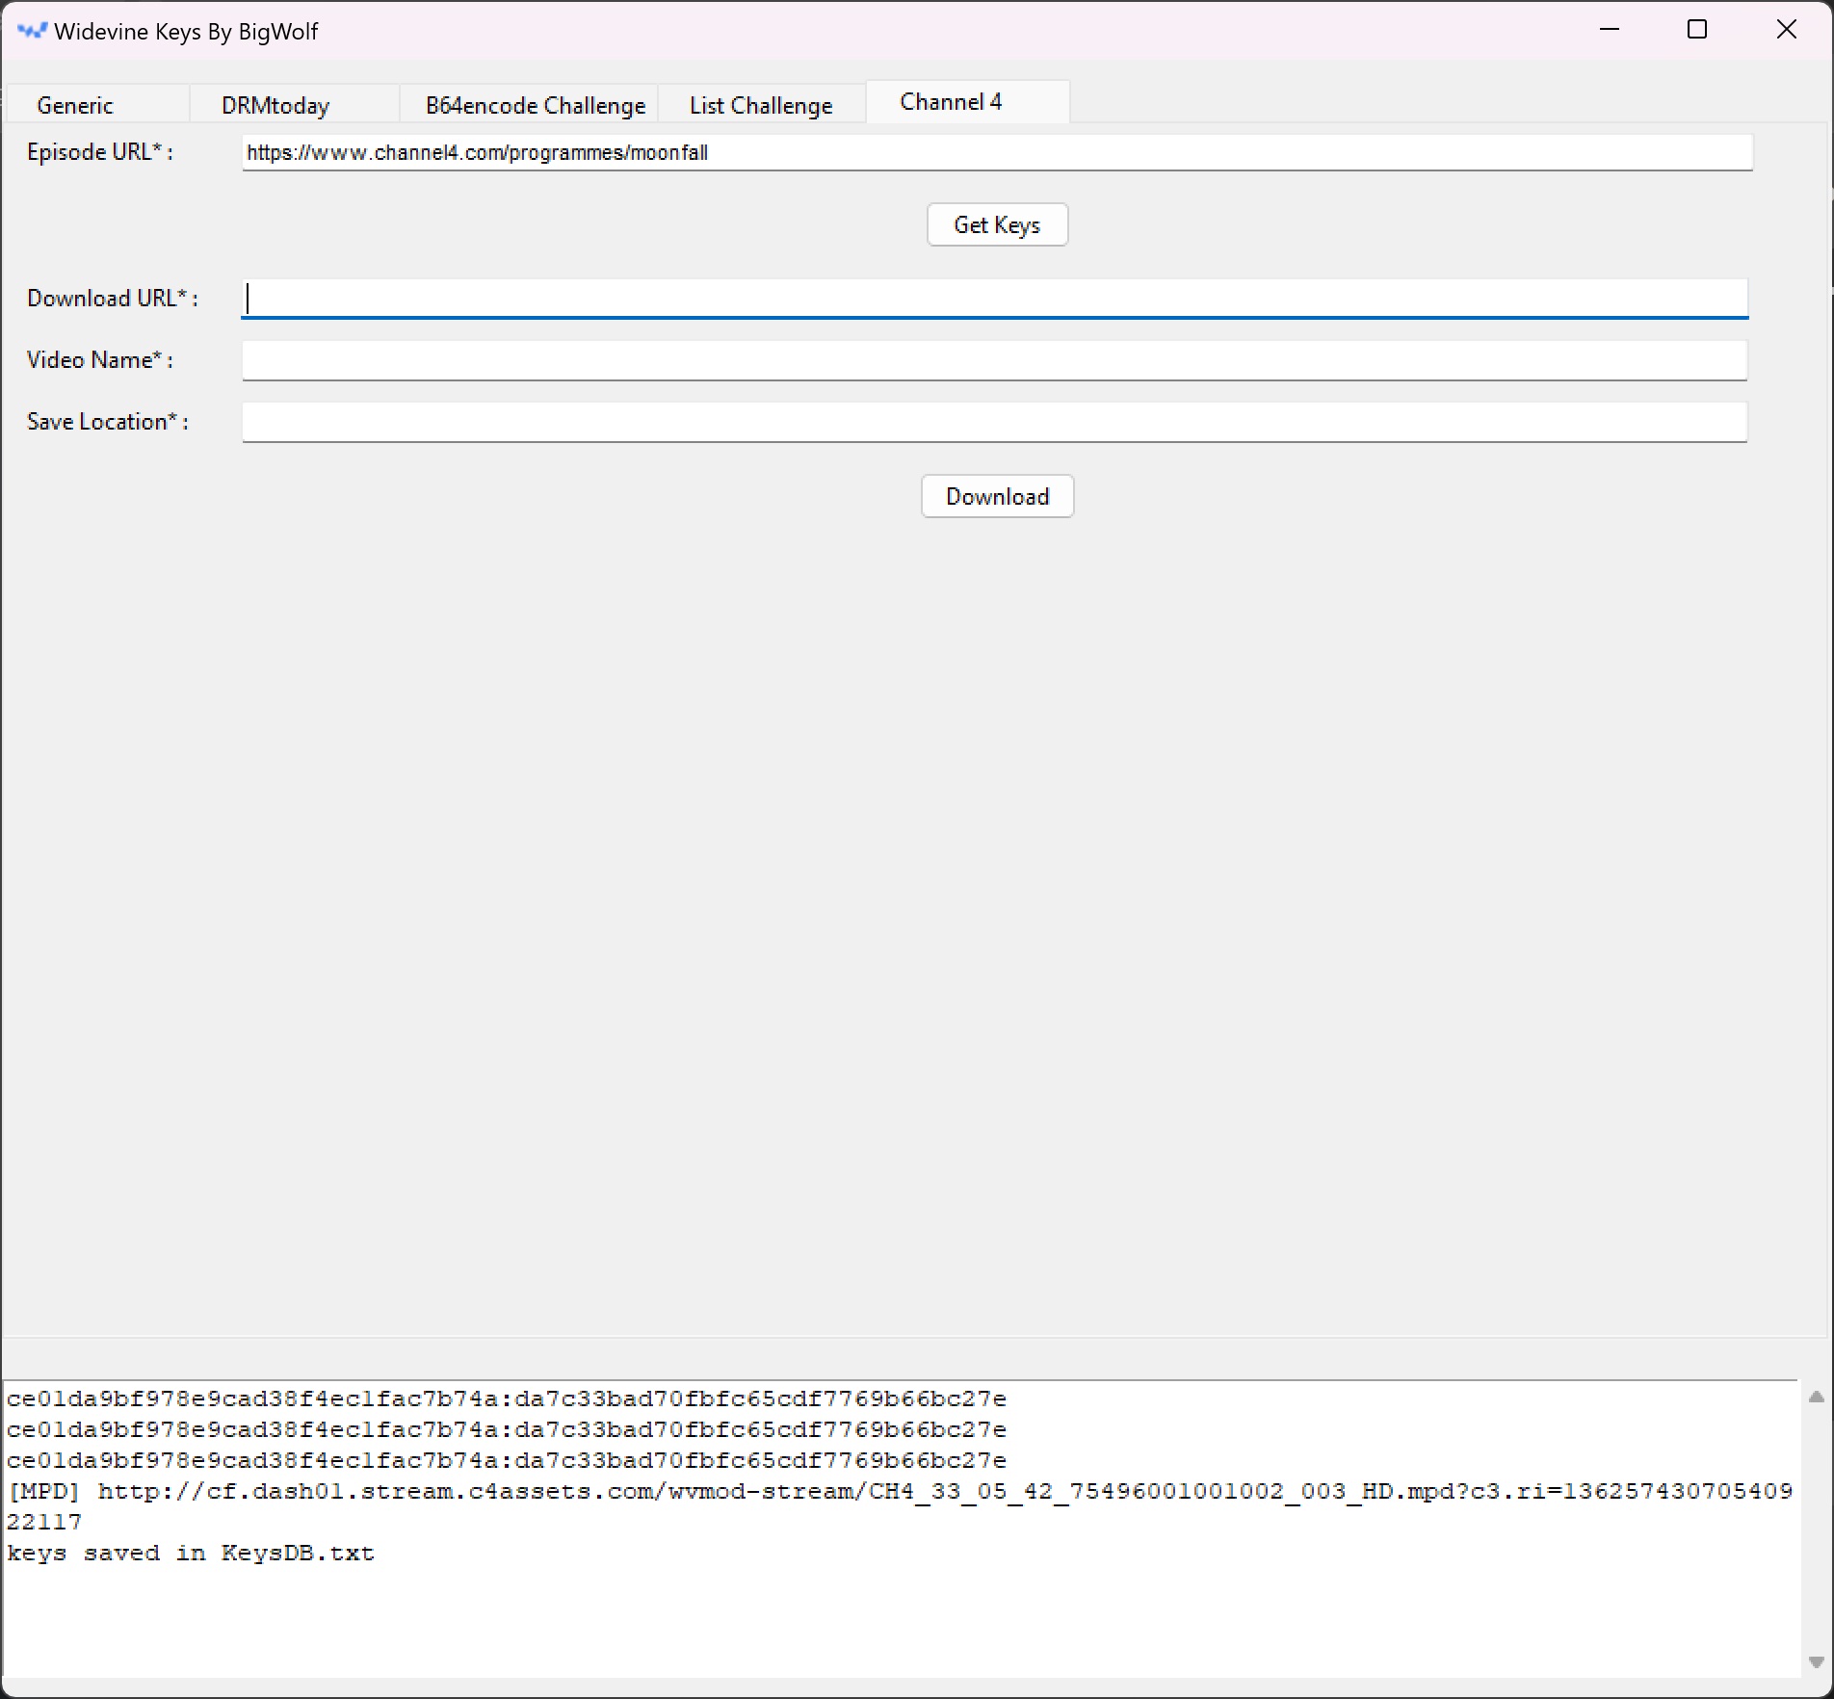The height and width of the screenshot is (1699, 1834).
Task: Close the Widevine Keys window
Action: pyautogui.click(x=1787, y=30)
